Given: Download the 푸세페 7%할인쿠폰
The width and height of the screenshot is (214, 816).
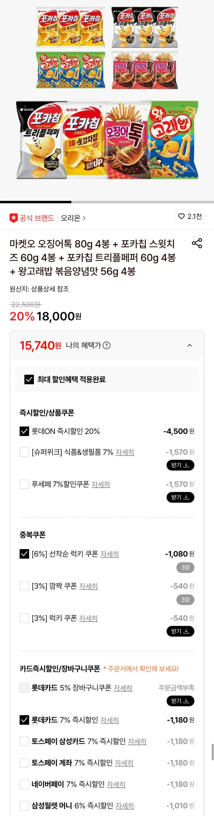Looking at the screenshot, I should click(180, 497).
